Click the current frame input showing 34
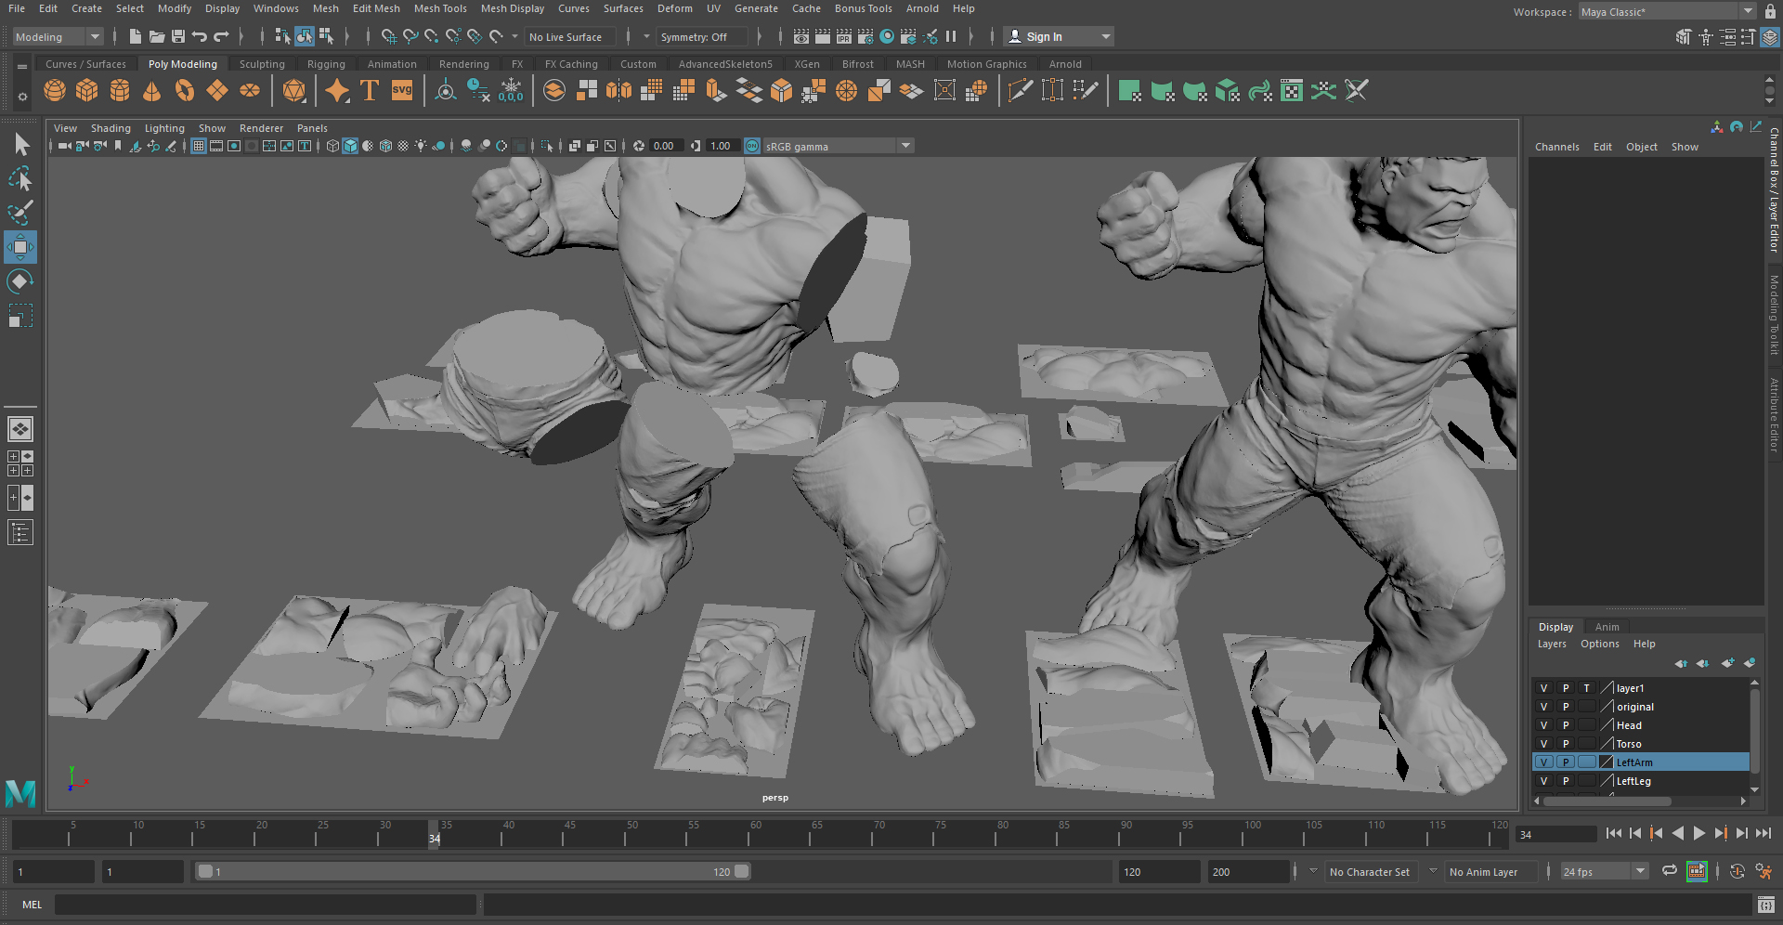 pyautogui.click(x=1556, y=835)
